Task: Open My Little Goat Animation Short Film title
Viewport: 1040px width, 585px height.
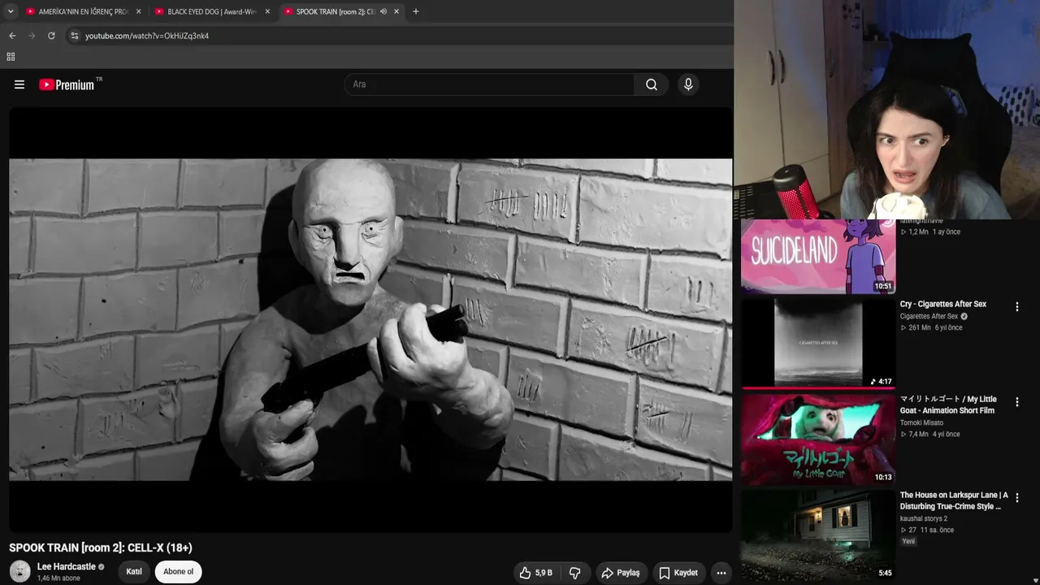Action: click(948, 405)
